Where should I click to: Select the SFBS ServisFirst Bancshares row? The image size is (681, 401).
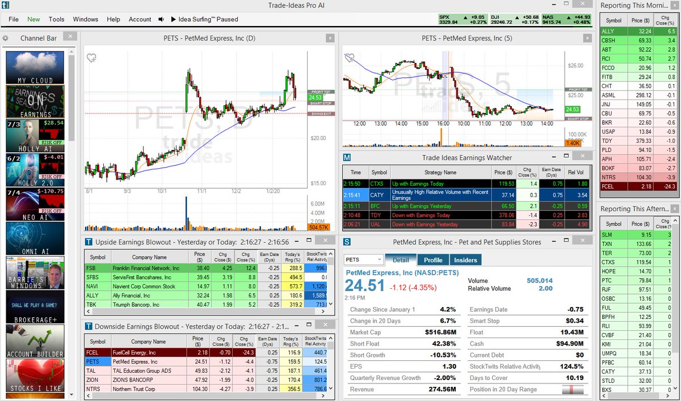coord(207,278)
